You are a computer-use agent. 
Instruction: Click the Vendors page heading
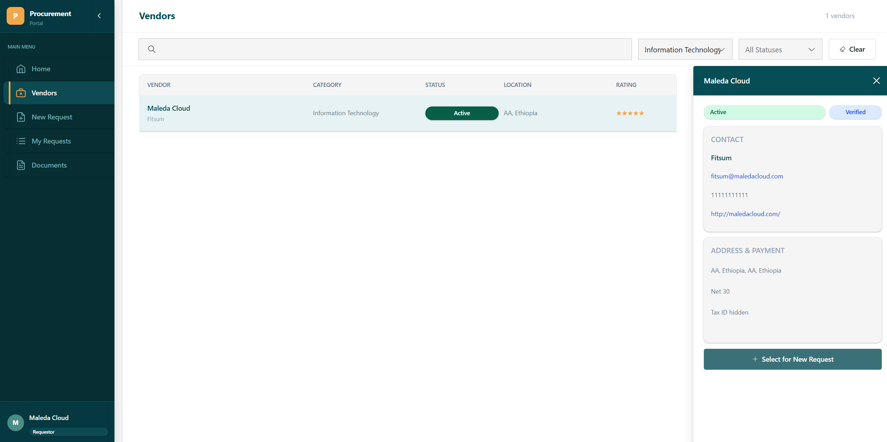(157, 16)
